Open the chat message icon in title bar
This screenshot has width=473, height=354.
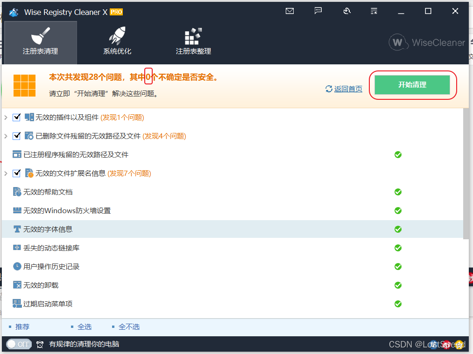(318, 11)
